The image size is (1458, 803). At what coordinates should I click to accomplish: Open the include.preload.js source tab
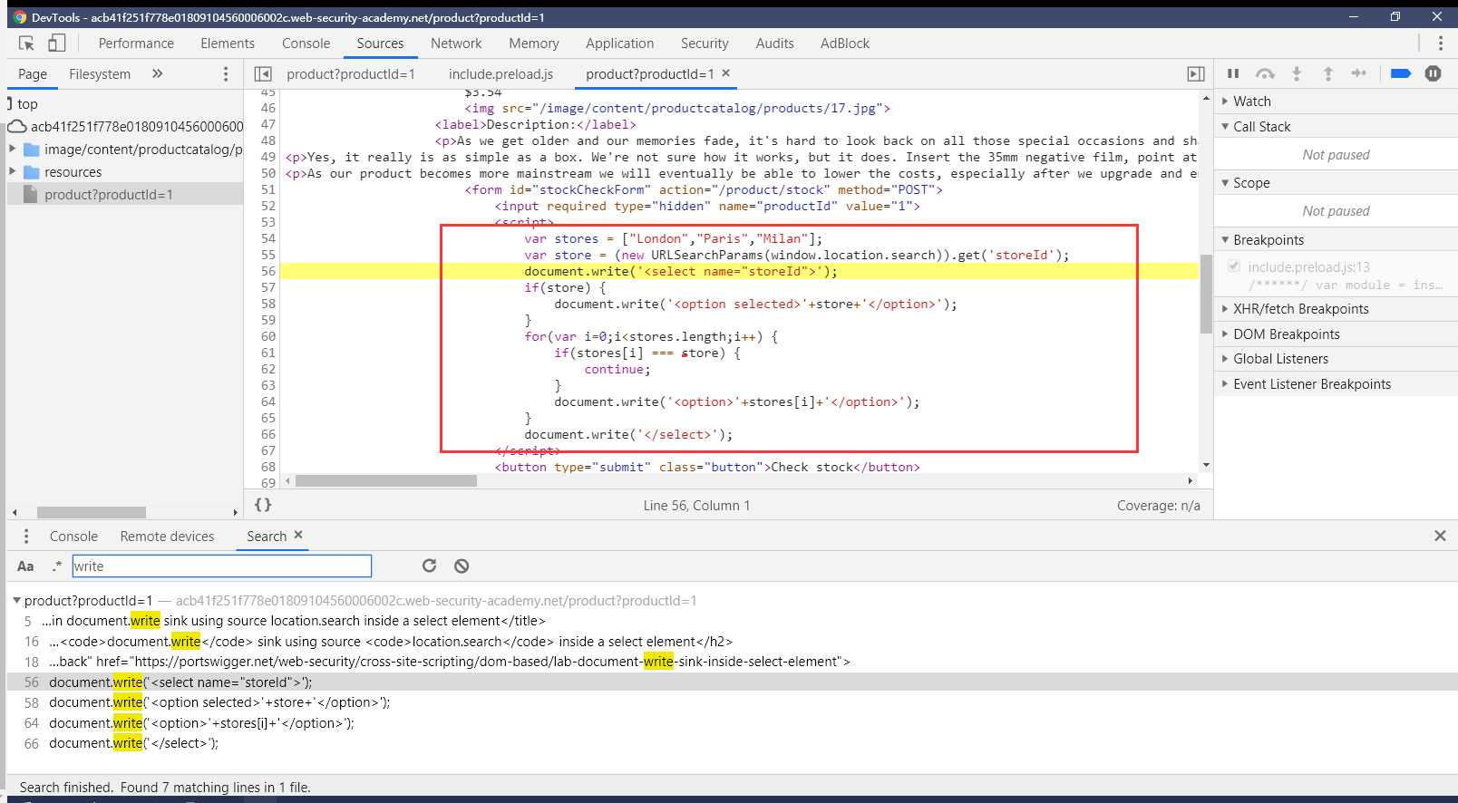point(501,73)
